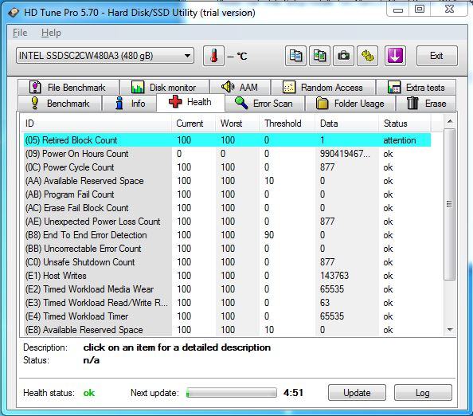Switch to the Random Access tab

point(323,88)
